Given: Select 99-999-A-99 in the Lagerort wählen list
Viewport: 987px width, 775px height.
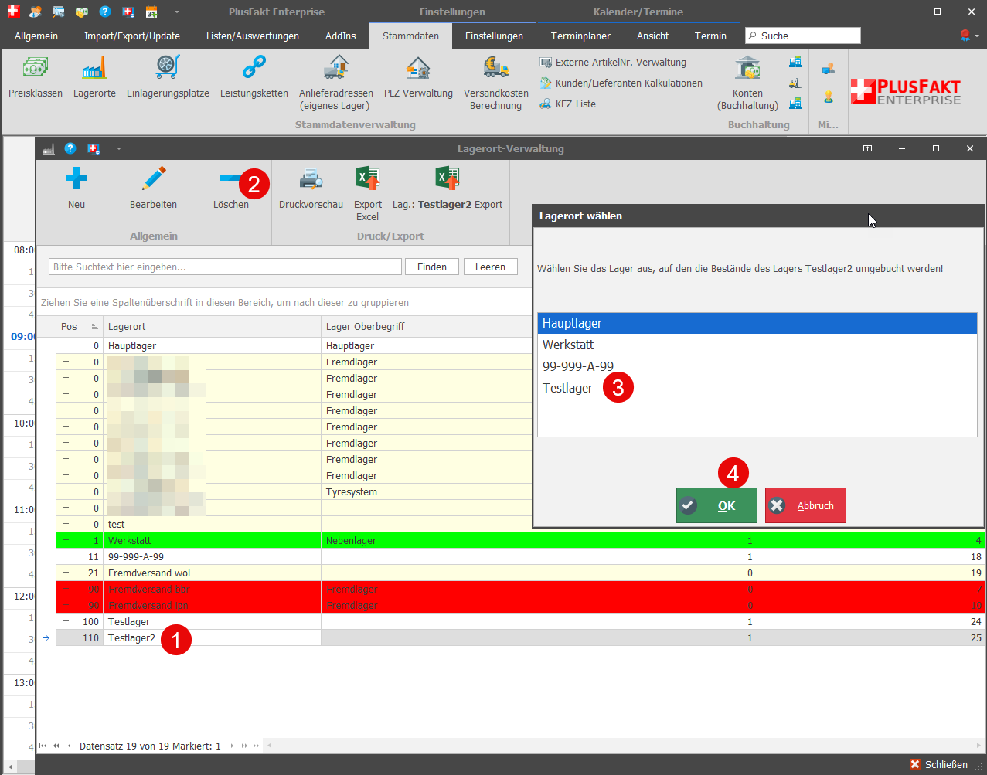Looking at the screenshot, I should (757, 366).
